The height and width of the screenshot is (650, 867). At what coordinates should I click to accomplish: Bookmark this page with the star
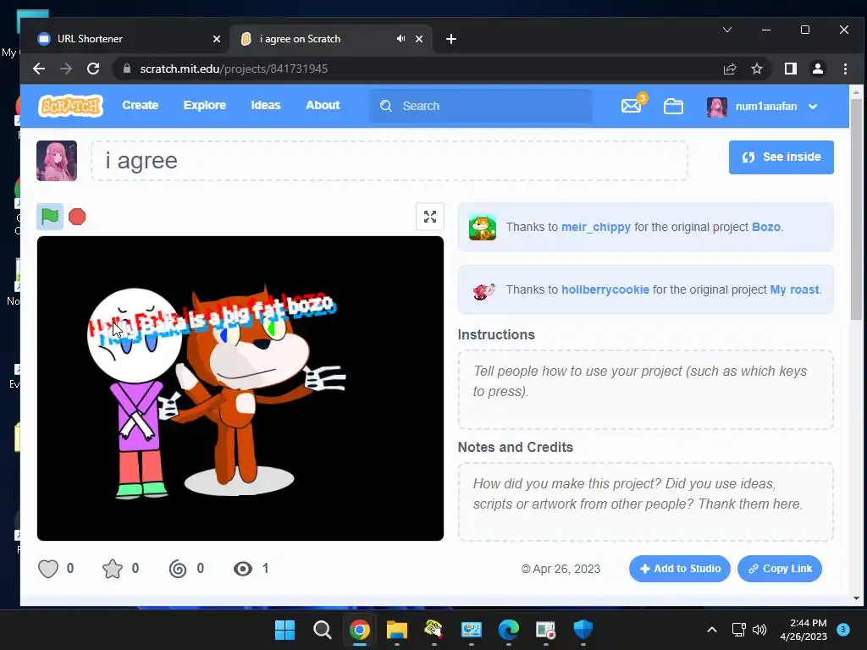(757, 69)
